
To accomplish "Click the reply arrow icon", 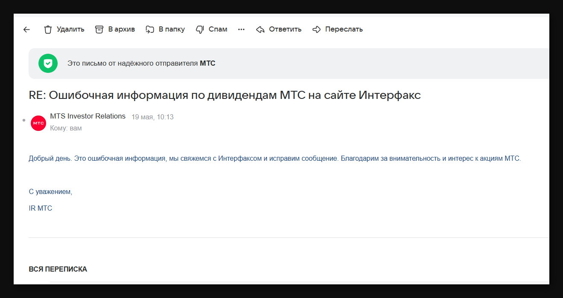I will click(260, 29).
